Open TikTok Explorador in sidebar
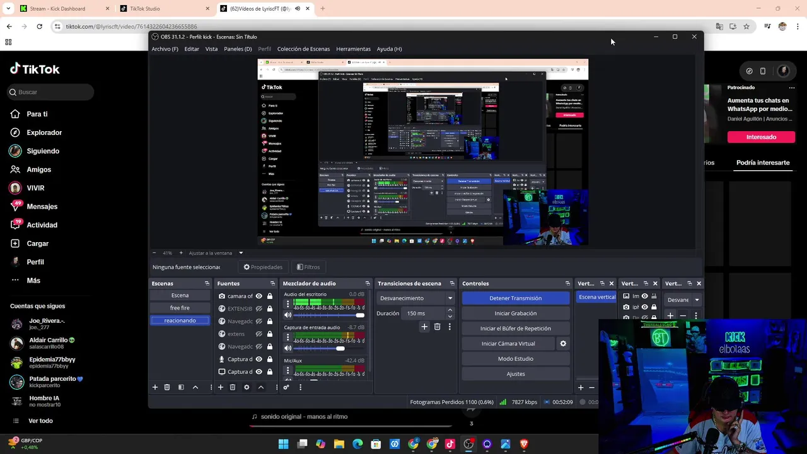The height and width of the screenshot is (454, 807). 44,132
